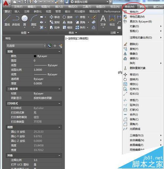Viewport: 164px width, 169px height.
Task: Expand the 注释 ribbon panel
Action: pos(114,32)
